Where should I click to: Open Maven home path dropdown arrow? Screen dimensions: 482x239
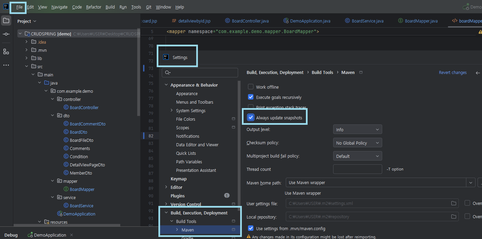pos(471,183)
